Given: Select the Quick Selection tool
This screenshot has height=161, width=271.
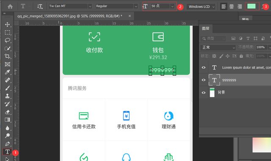Looking at the screenshot, I should (7, 48).
